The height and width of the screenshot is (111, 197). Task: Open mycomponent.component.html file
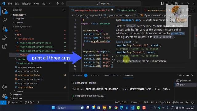tap(36, 47)
